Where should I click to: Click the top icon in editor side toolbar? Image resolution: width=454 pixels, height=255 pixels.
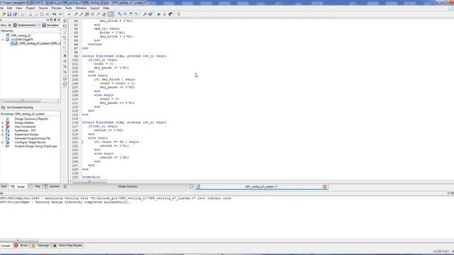65,21
